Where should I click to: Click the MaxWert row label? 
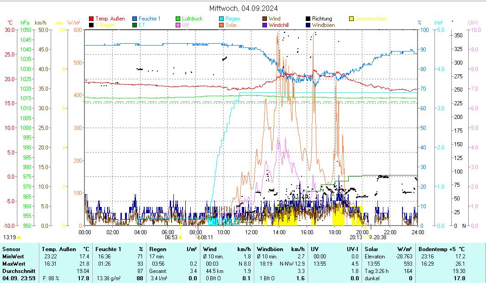pos(14,264)
